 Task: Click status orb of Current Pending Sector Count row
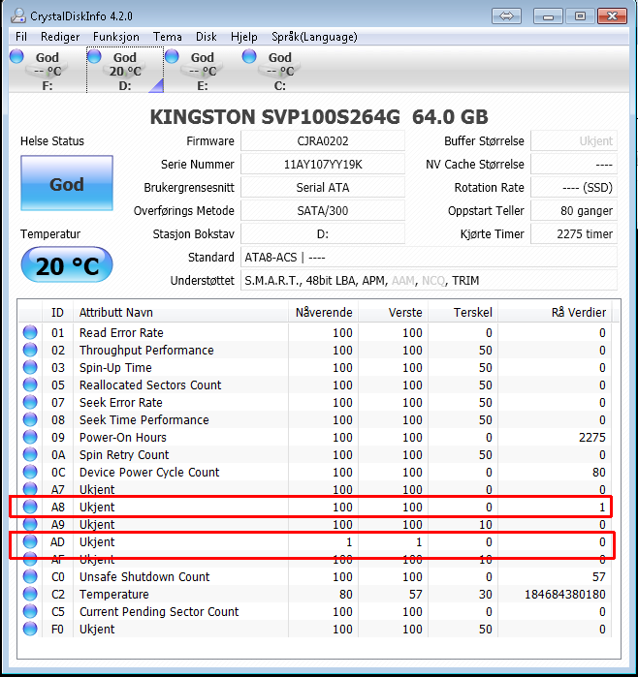point(30,611)
